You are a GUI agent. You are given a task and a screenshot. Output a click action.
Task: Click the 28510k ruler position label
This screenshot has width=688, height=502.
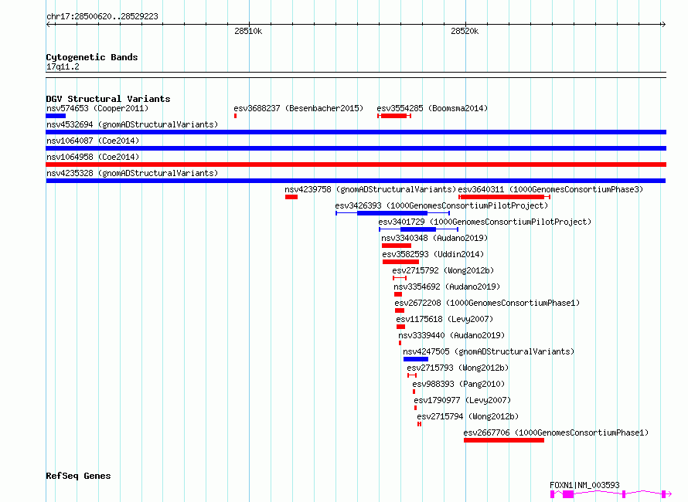(248, 31)
